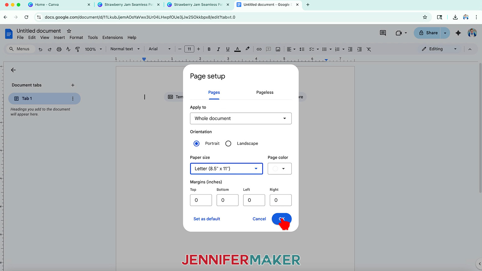Open the Apply to dropdown
The image size is (482, 271).
pyautogui.click(x=241, y=118)
